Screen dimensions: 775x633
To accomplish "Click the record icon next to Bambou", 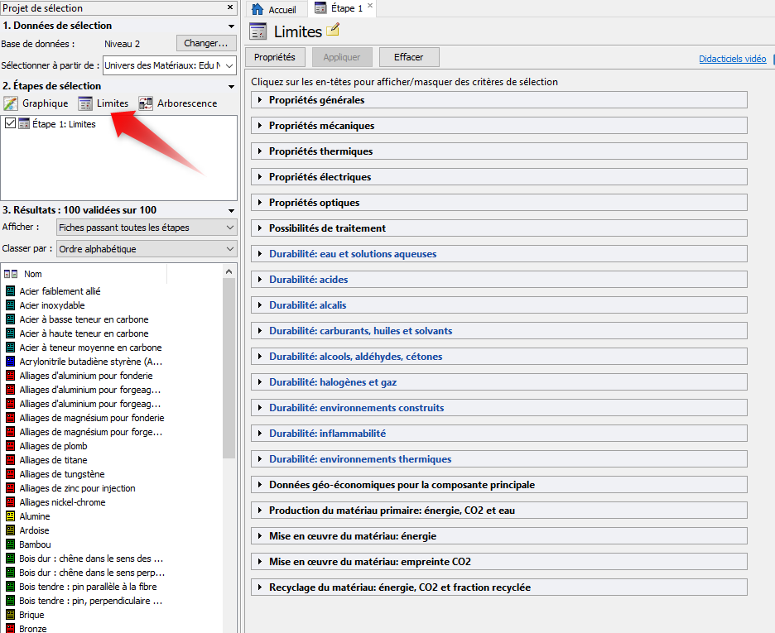I will (11, 544).
